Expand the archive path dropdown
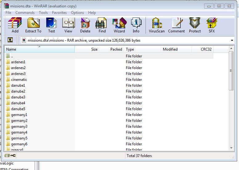 (232, 40)
